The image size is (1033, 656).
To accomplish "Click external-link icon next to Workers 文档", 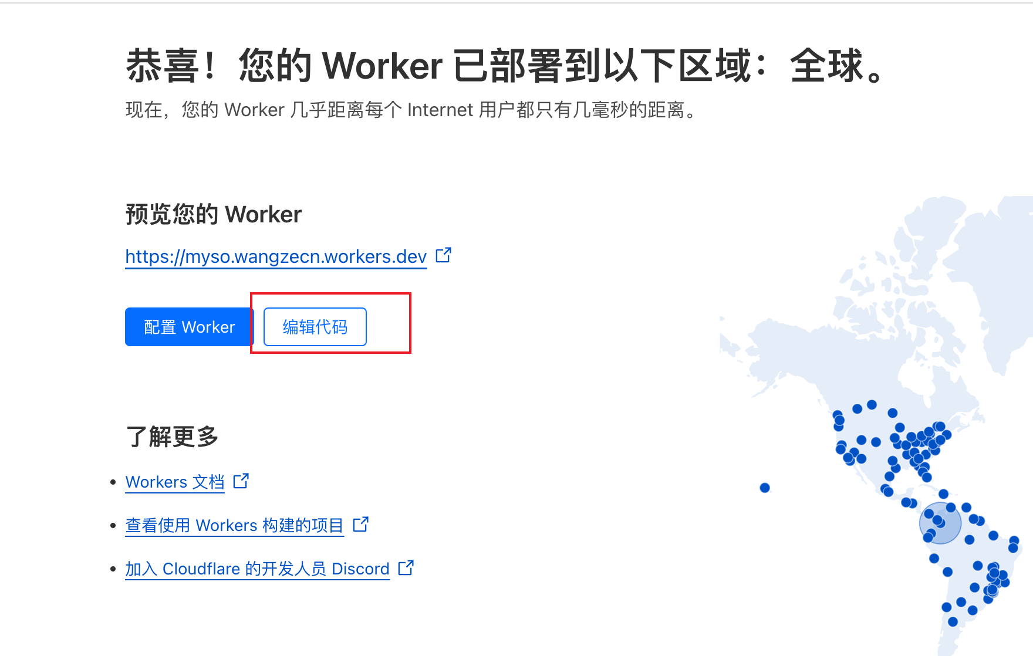I will (x=241, y=481).
